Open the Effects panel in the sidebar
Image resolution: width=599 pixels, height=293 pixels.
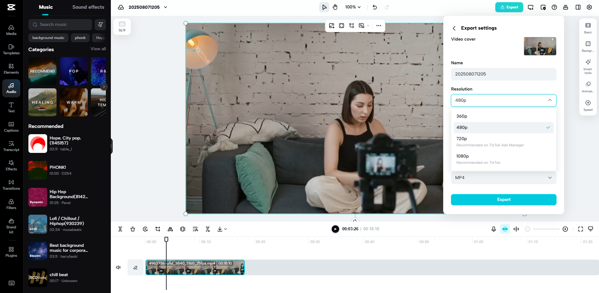(x=11, y=165)
